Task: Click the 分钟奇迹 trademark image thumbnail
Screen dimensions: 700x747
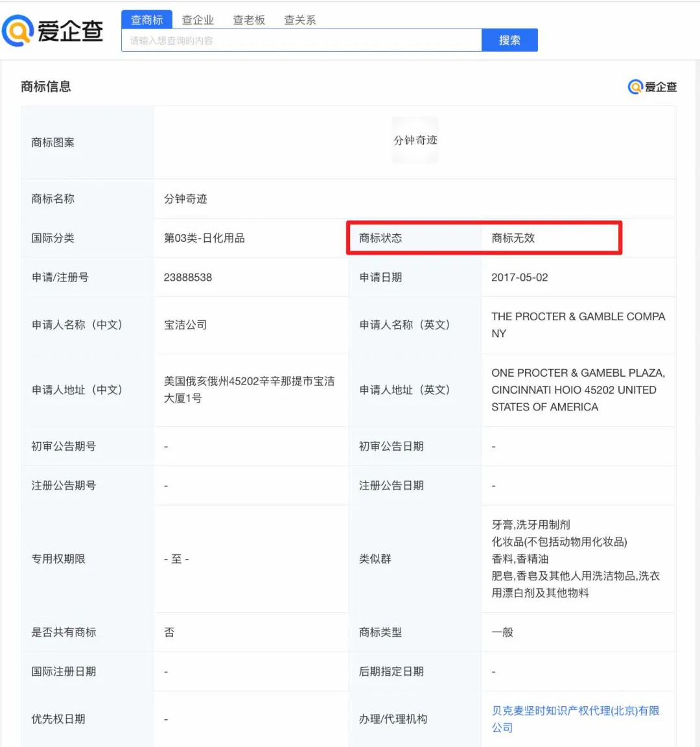Action: coord(415,140)
